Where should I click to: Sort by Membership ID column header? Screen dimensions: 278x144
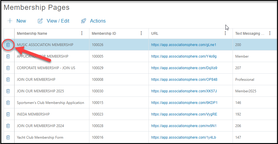tap(104, 33)
